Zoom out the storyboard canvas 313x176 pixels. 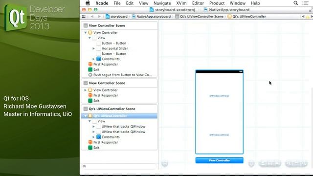pyautogui.click(x=289, y=164)
